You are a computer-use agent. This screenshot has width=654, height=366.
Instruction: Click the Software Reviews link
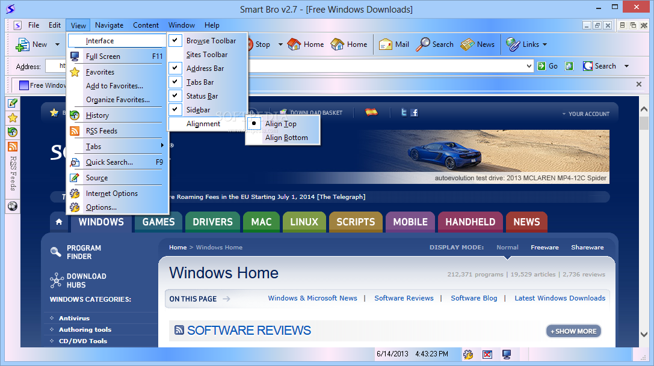click(x=404, y=298)
